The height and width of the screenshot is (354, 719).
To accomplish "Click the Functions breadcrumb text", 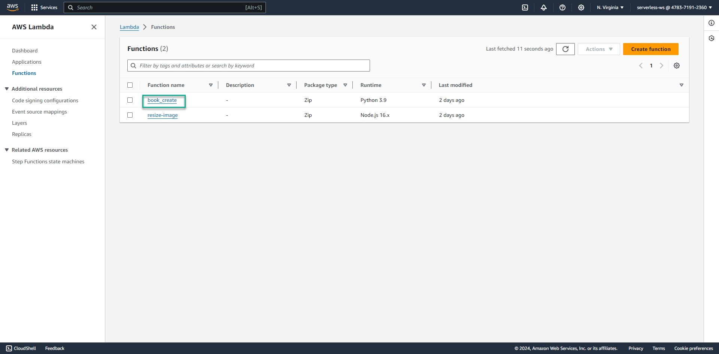I will tap(163, 27).
